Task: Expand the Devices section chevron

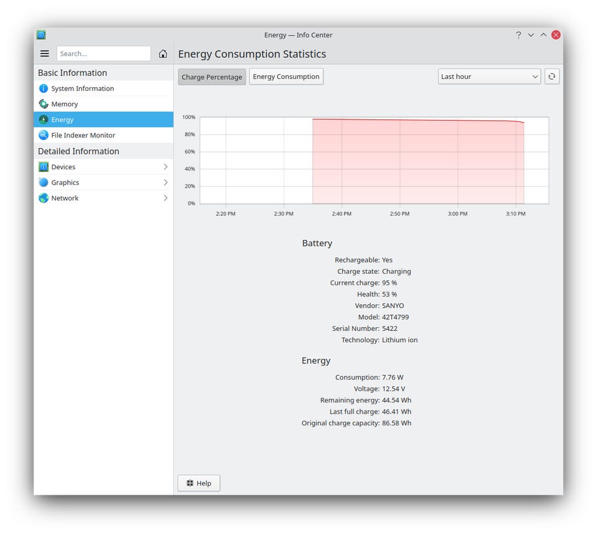Action: (x=165, y=167)
